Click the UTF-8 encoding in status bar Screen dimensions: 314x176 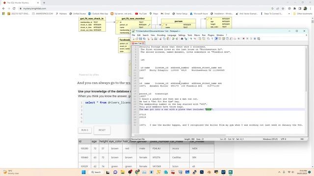(x=284, y=139)
